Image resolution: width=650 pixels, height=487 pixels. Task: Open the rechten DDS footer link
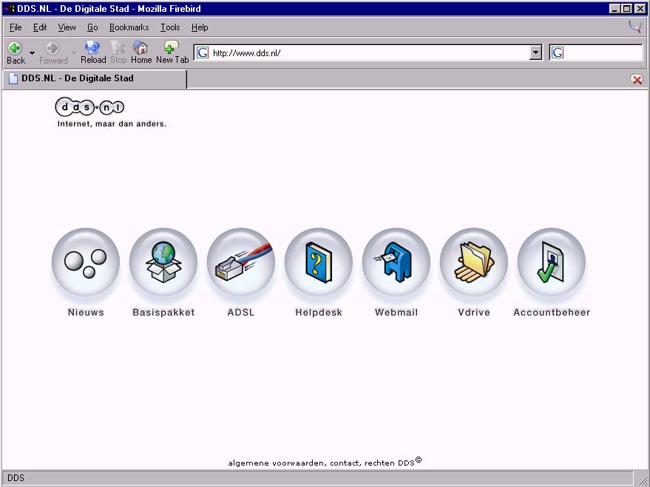click(393, 462)
